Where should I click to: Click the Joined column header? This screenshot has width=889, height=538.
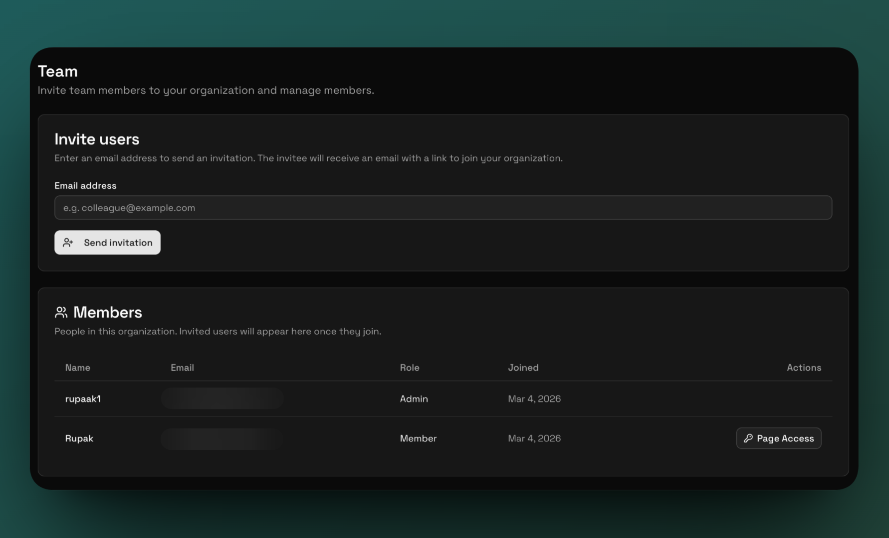[x=523, y=368]
